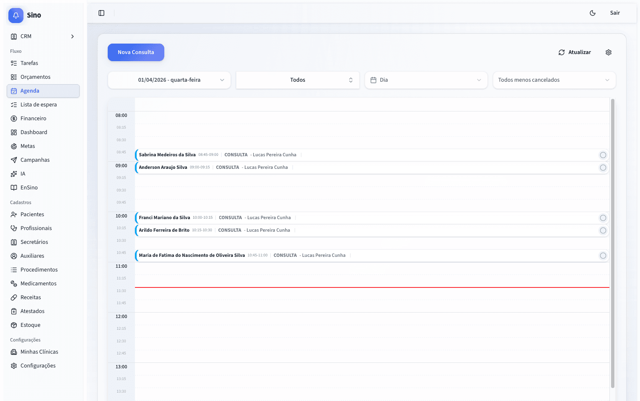The image size is (640, 401).
Task: Mark Maria de Fatima appointment status circle
Action: pos(603,256)
